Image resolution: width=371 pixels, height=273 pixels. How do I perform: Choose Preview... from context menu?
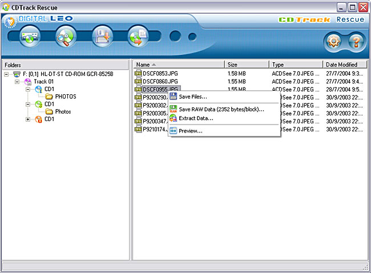click(224, 131)
